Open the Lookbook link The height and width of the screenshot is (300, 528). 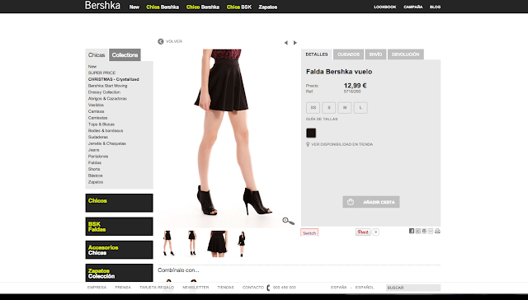click(x=385, y=7)
